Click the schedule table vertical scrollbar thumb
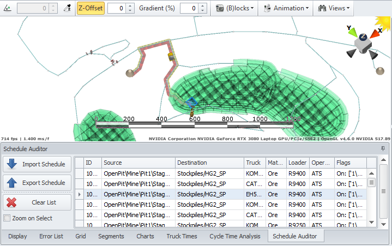This screenshot has width=392, height=246. 371,183
